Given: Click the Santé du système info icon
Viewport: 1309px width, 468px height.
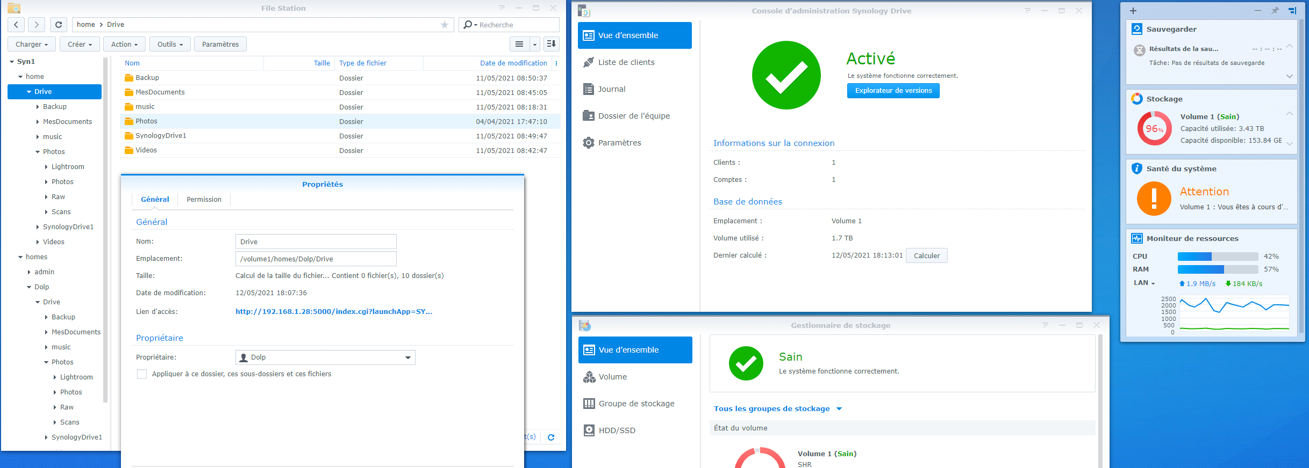Looking at the screenshot, I should 1137,169.
